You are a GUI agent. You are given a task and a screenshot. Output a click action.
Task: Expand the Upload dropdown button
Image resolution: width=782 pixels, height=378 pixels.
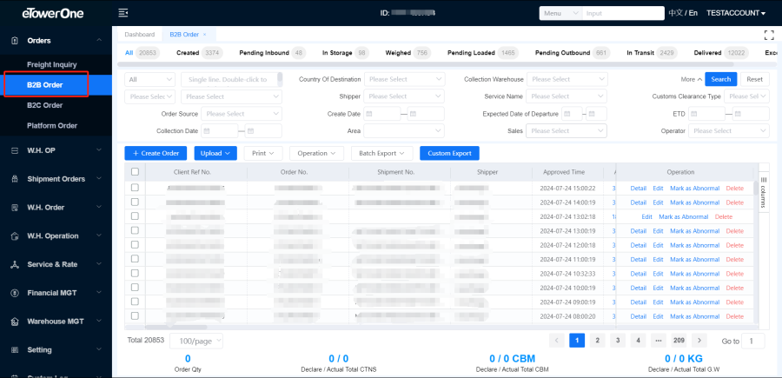click(216, 153)
